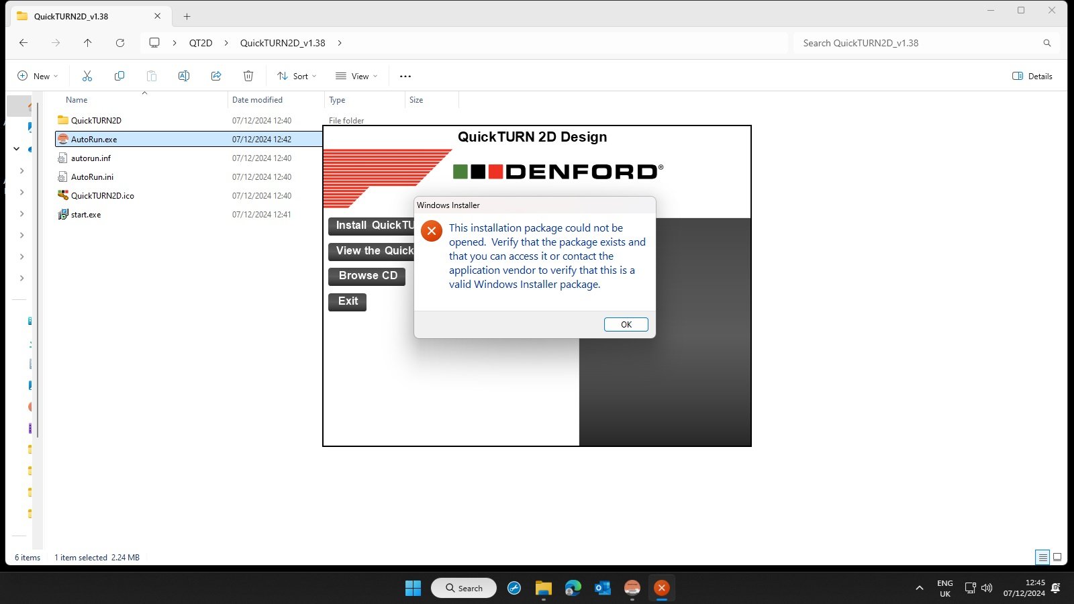Click the Share icon in the toolbar
The width and height of the screenshot is (1074, 604).
216,76
